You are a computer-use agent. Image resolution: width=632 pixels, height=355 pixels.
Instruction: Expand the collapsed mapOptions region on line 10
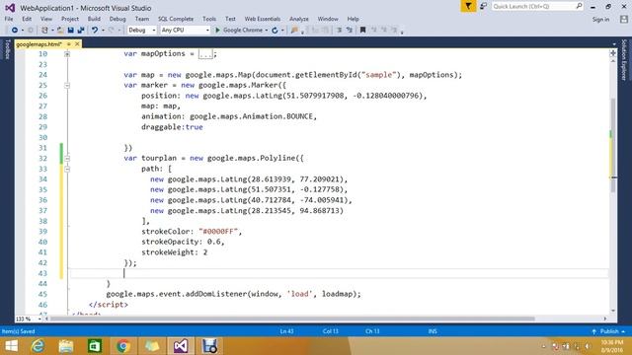67,54
